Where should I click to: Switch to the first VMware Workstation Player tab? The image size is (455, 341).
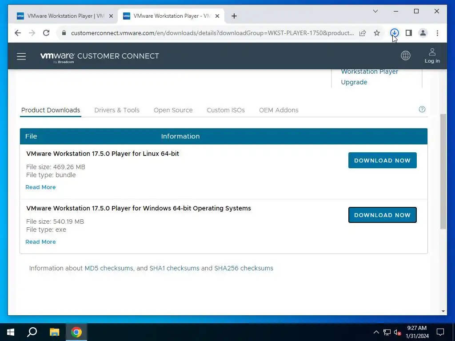62,16
